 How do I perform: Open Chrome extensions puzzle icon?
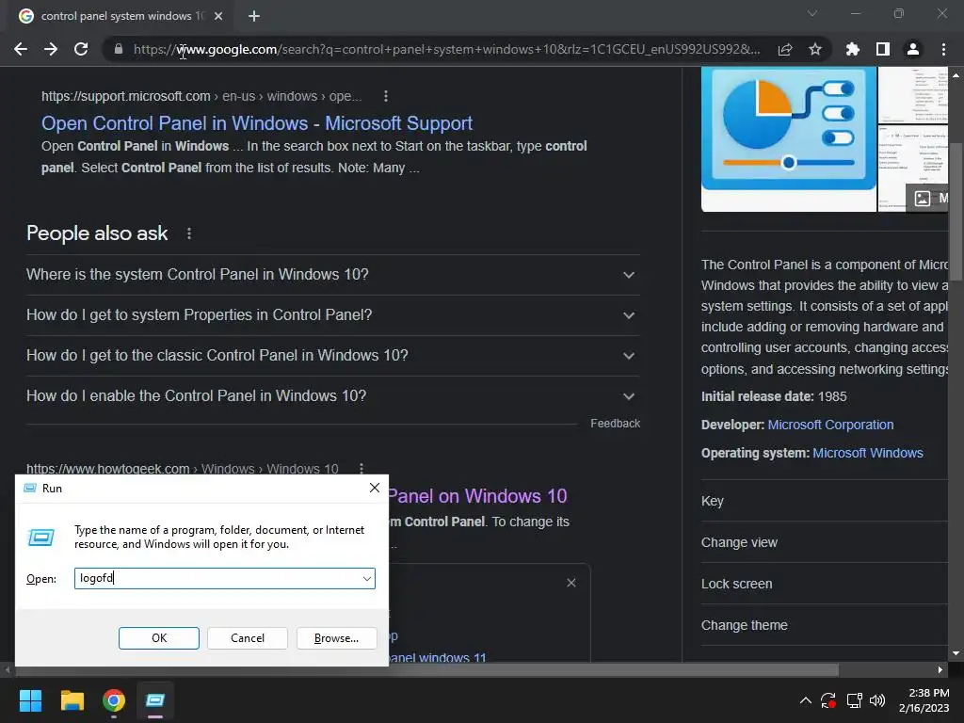tap(853, 49)
